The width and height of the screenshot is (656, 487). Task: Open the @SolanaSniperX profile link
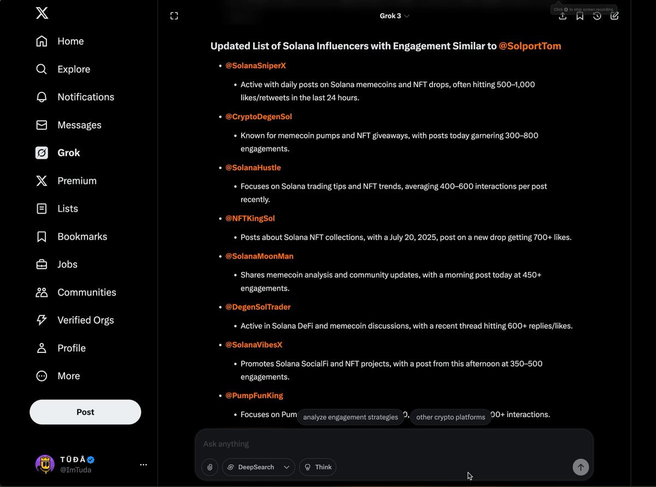(x=256, y=66)
